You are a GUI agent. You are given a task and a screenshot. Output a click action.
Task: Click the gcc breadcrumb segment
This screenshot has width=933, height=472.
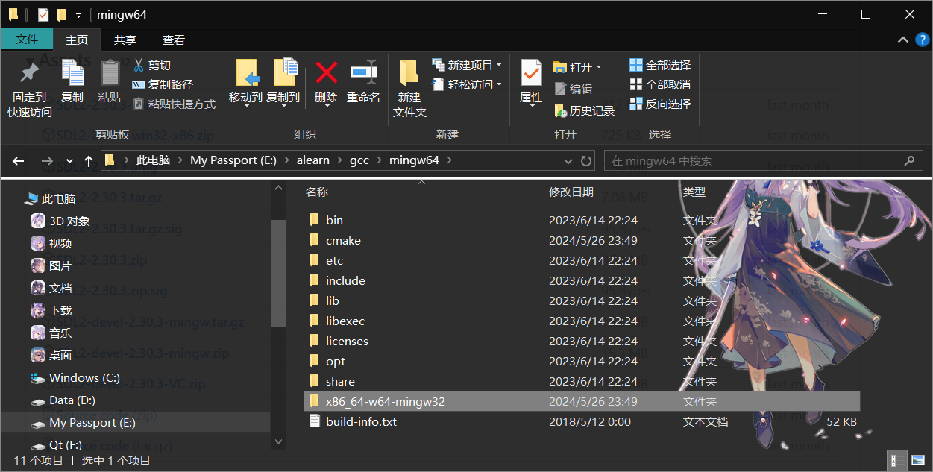[x=359, y=160]
